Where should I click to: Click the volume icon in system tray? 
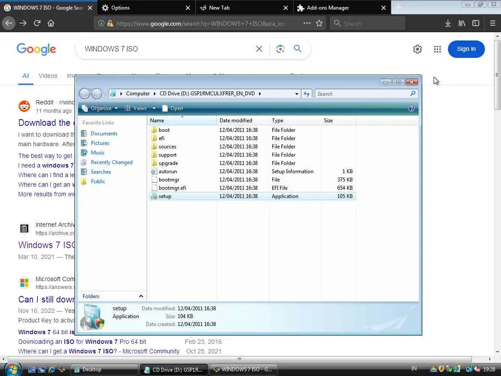[x=477, y=369]
